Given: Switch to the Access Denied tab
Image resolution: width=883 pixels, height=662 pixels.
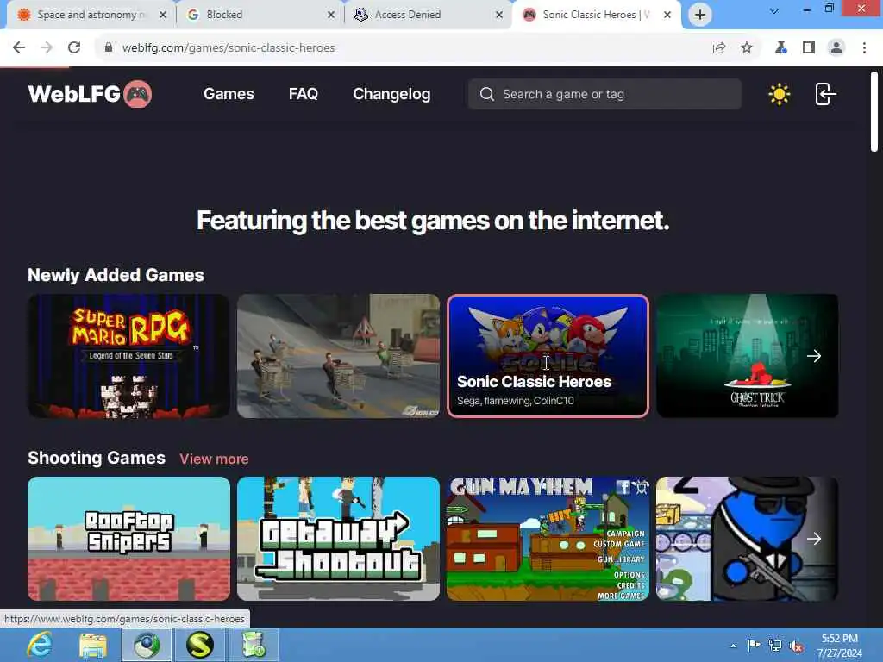Looking at the screenshot, I should [427, 15].
